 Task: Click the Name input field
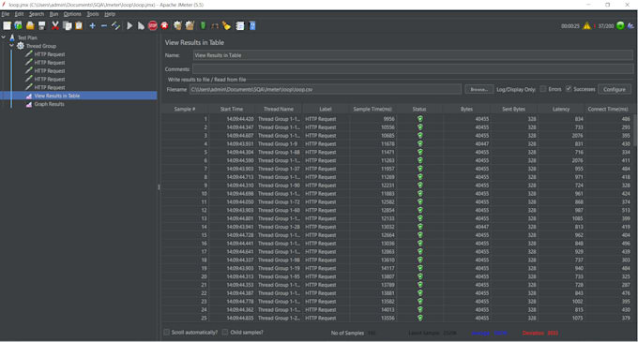pos(413,55)
